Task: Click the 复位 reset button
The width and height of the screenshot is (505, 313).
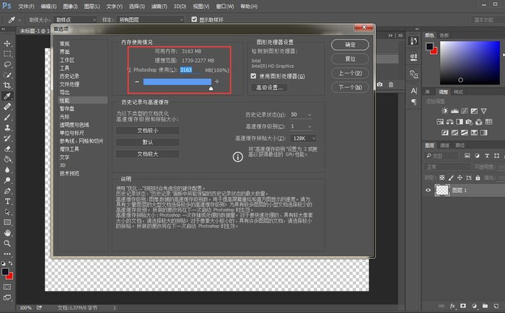Action: coord(350,59)
